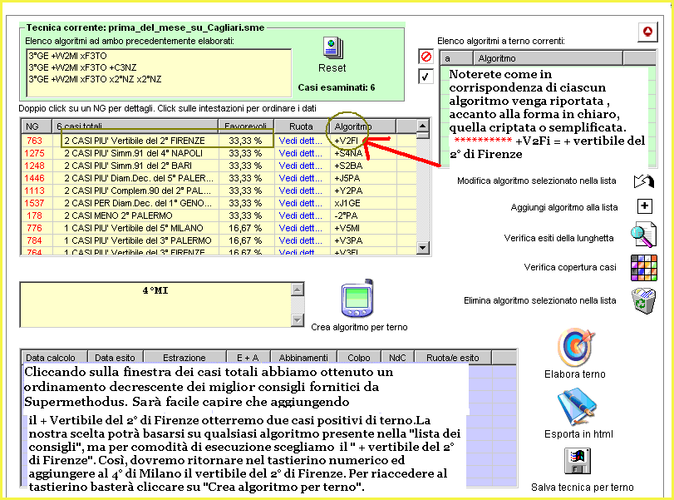Click algorithm code "-2°PA"
Screen dimensions: 674x500
346,215
